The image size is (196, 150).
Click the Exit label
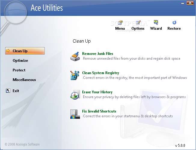16,91
